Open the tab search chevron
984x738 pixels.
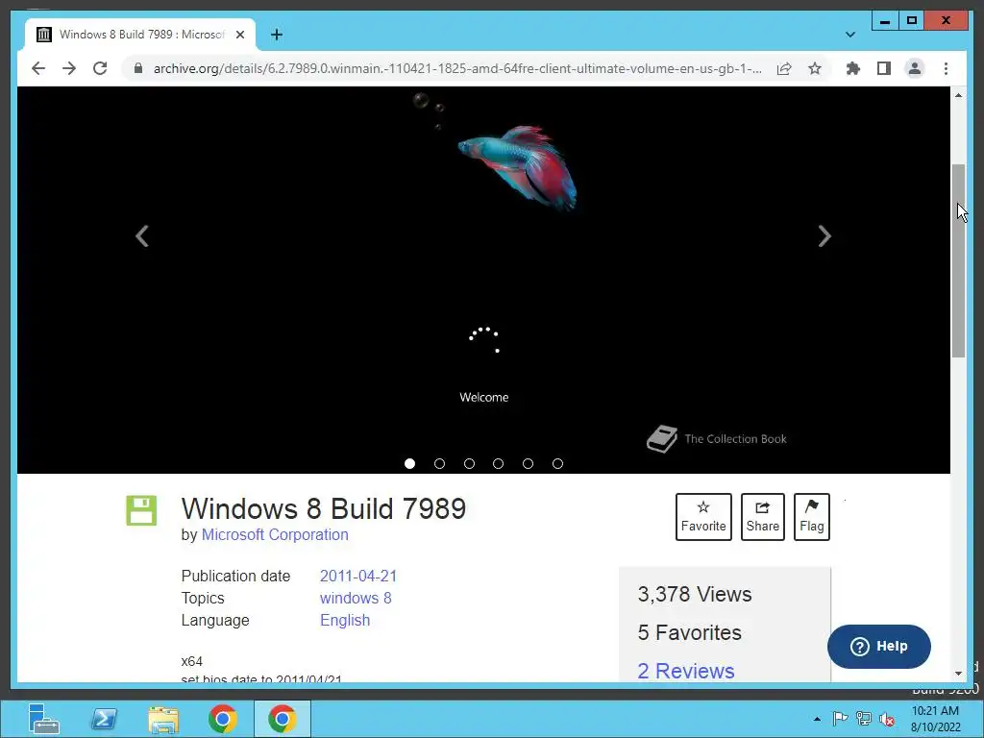click(x=850, y=35)
